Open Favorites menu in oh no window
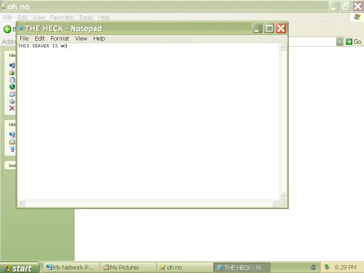Image resolution: width=364 pixels, height=273 pixels. (61, 17)
